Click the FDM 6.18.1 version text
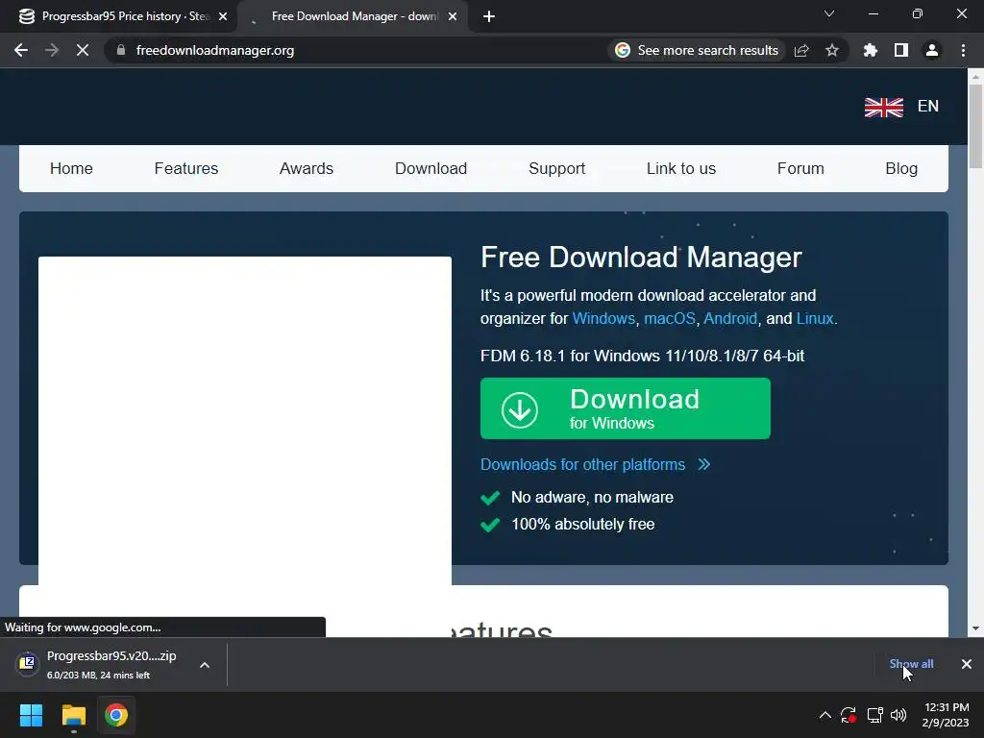 (x=642, y=356)
